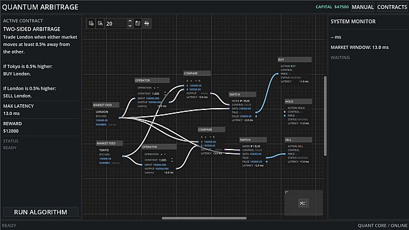
Task: Open lower OPERATOR node's operation dropdown
Action: point(163,155)
